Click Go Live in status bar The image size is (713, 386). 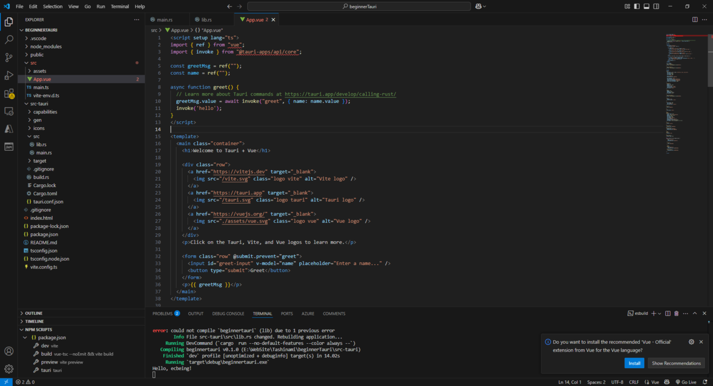(x=685, y=382)
